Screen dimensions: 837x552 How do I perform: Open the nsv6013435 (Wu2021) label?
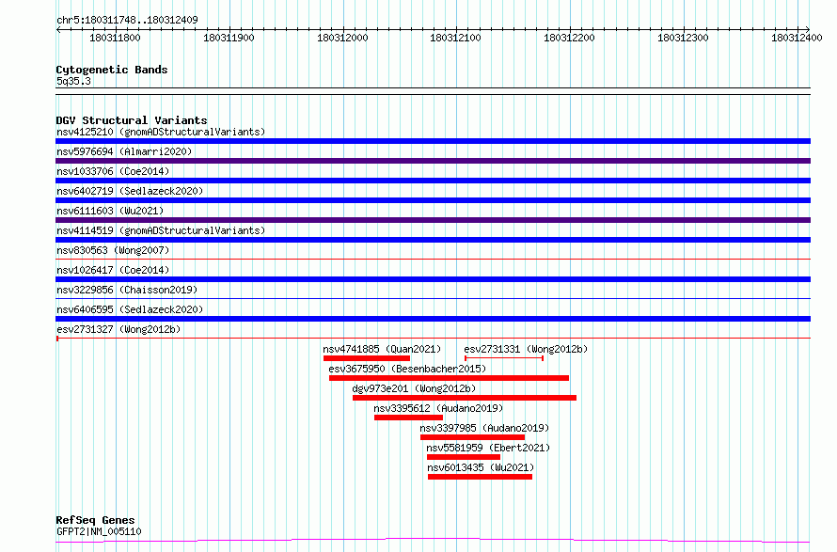[481, 467]
